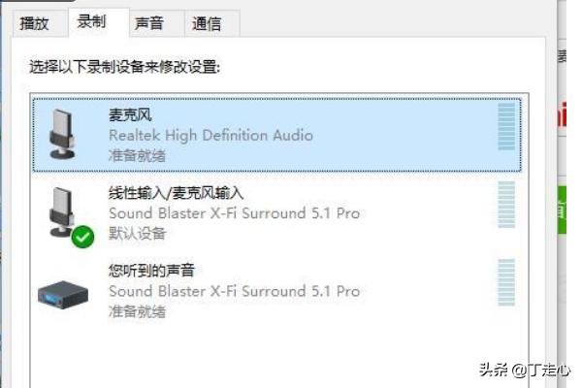The width and height of the screenshot is (582, 388).
Task: Click the level meter beside 您听到的声音
Action: [x=506, y=282]
